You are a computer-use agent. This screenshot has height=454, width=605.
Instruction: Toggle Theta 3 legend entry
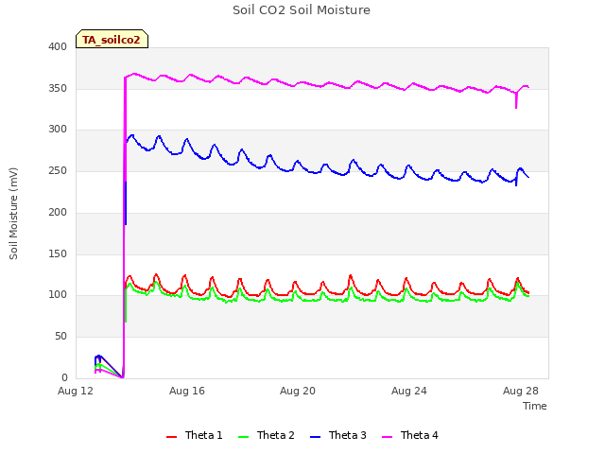[338, 435]
